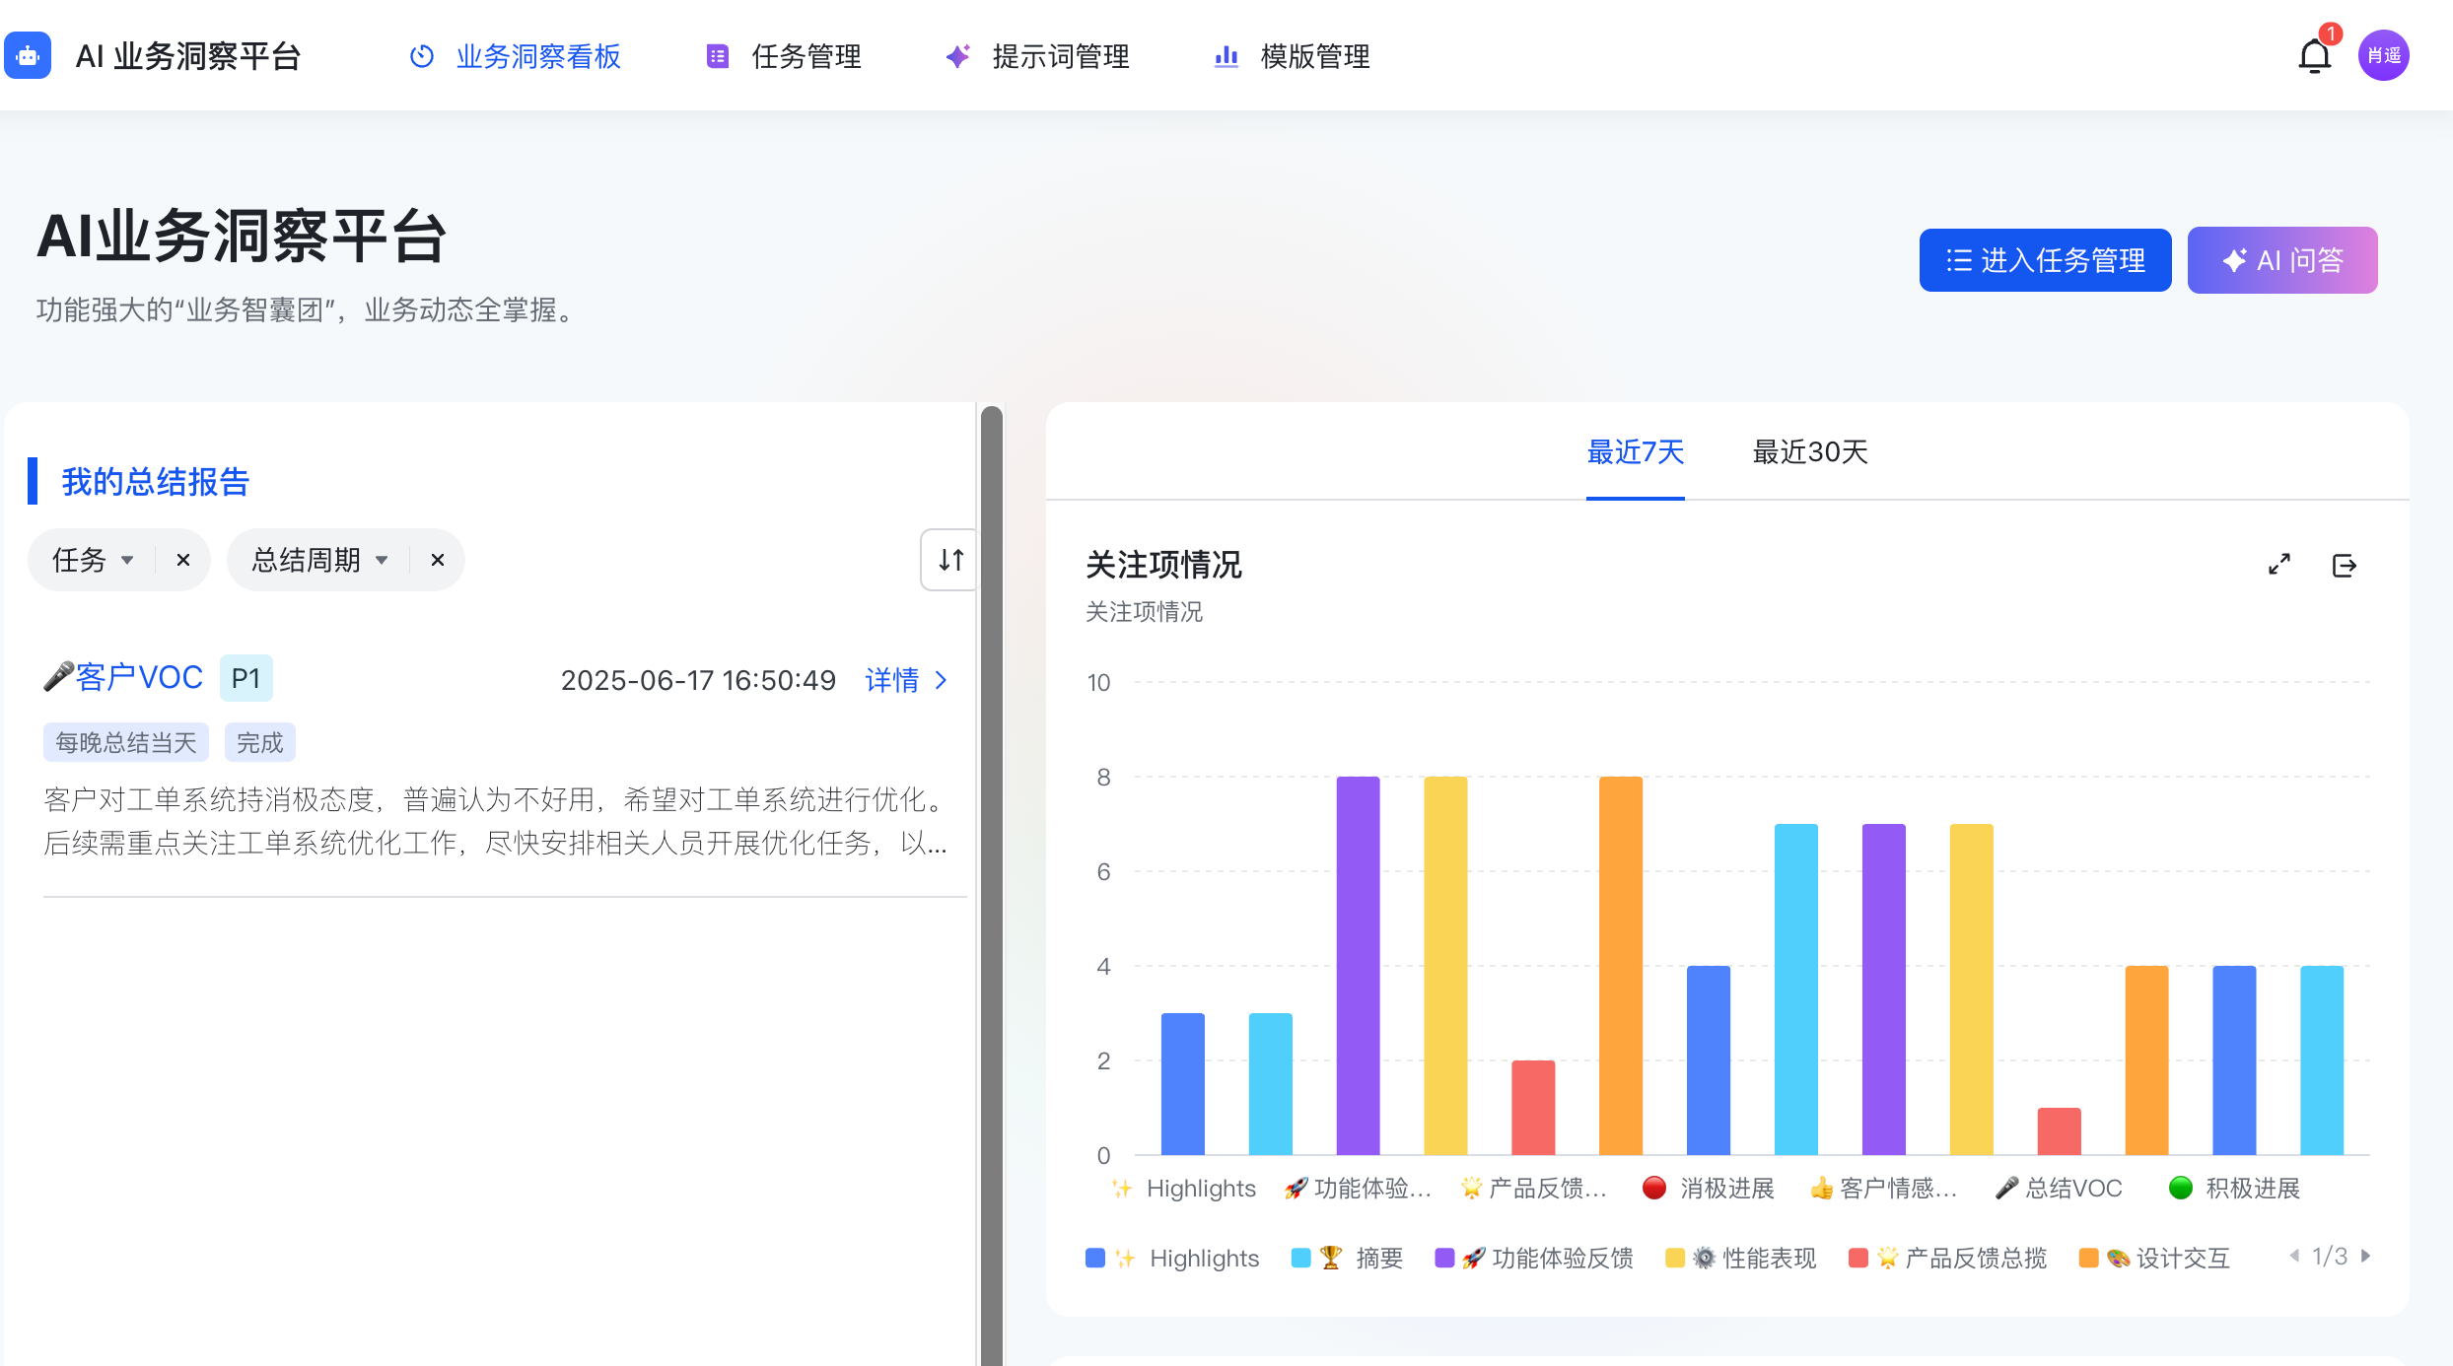
Task: Go to next legend page arrow
Action: point(2365,1256)
